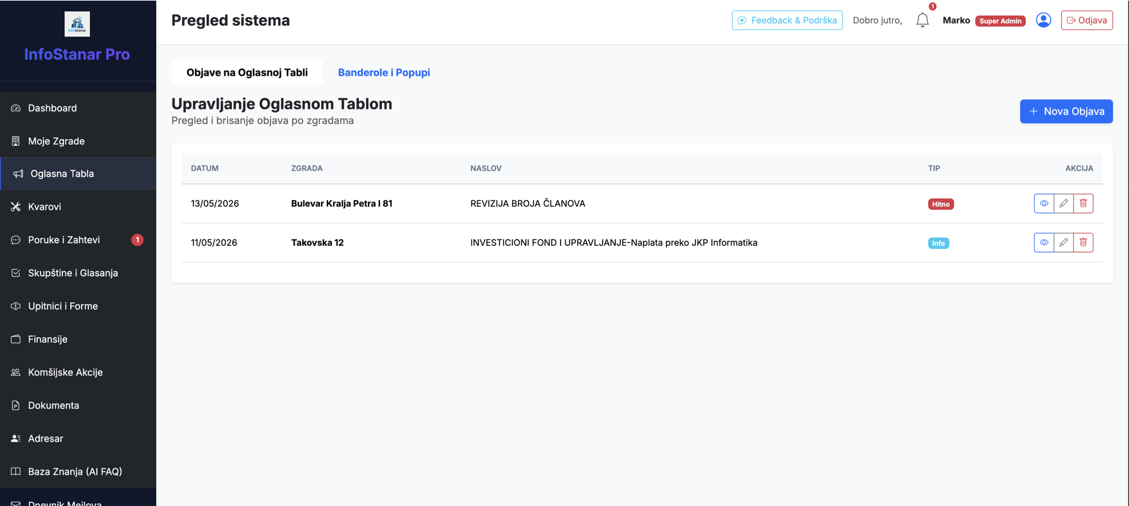The height and width of the screenshot is (506, 1129).
Task: Open Baza Znanja (AI FAQ) menu item
Action: pyautogui.click(x=78, y=471)
